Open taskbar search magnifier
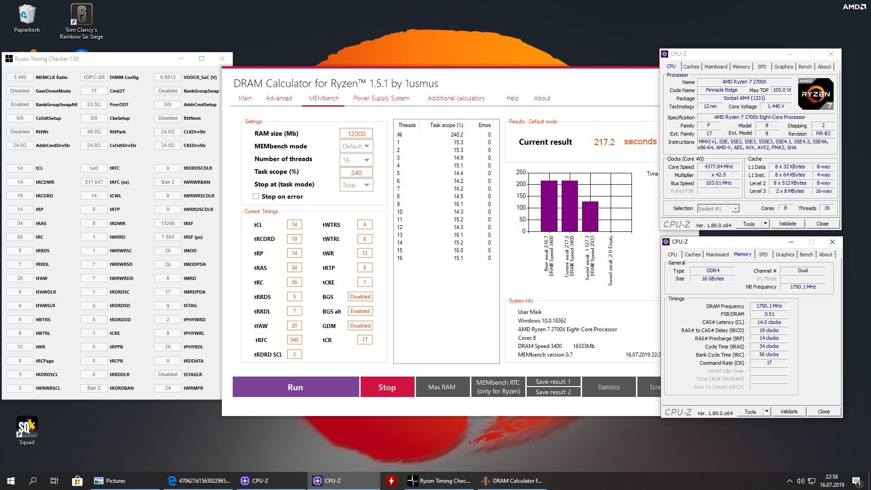Viewport: 871px width, 490px height. 33,481
